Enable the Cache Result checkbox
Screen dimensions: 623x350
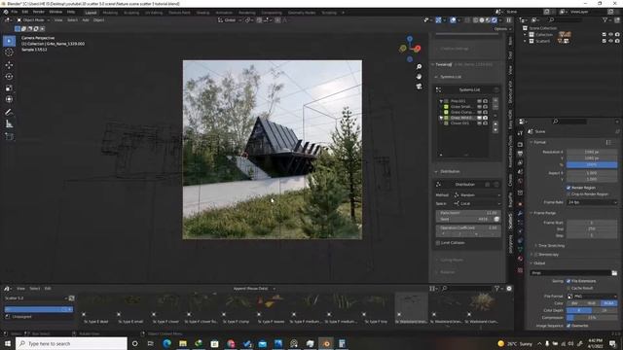point(568,288)
